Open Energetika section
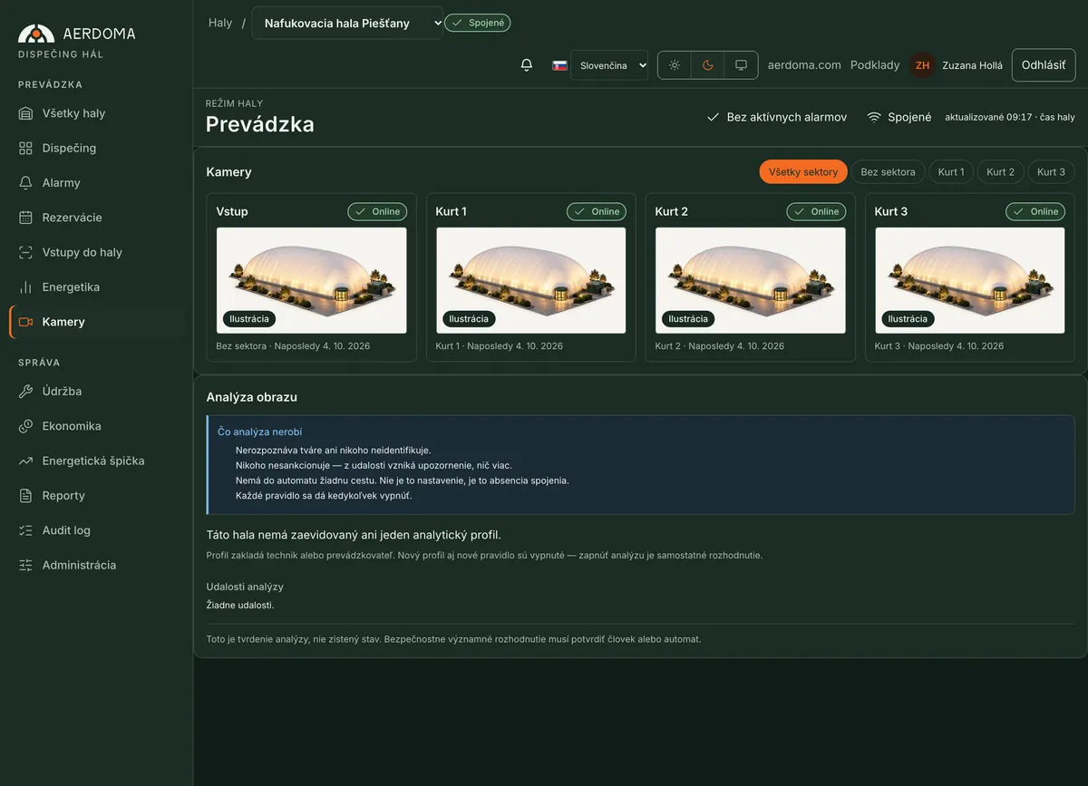This screenshot has width=1088, height=786. 96,287
